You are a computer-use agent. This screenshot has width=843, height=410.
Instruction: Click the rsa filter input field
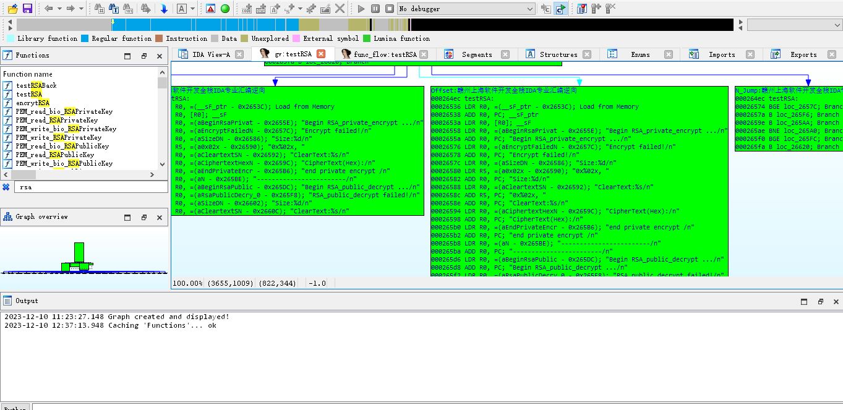pyautogui.click(x=91, y=187)
